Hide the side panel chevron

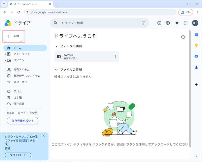point(196,156)
